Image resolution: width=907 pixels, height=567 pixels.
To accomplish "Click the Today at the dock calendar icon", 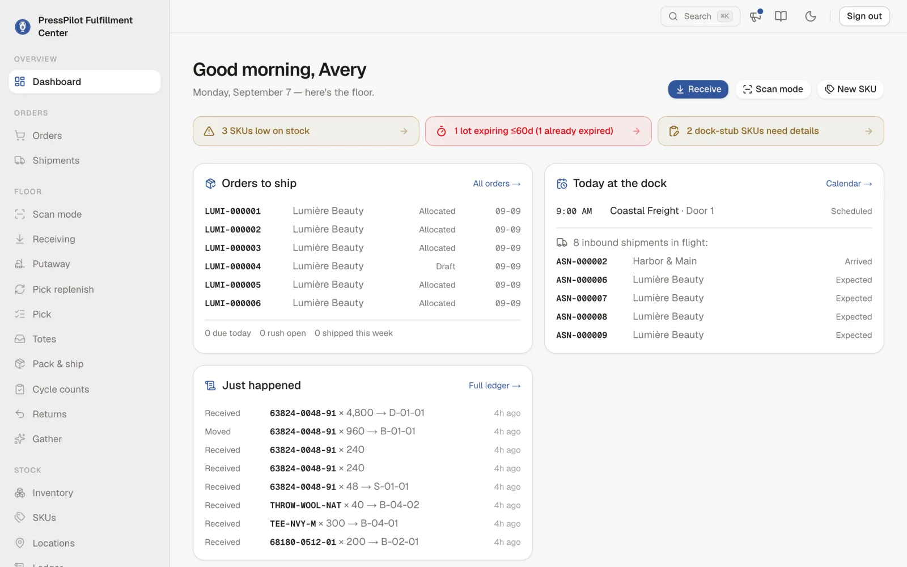I will (x=562, y=184).
